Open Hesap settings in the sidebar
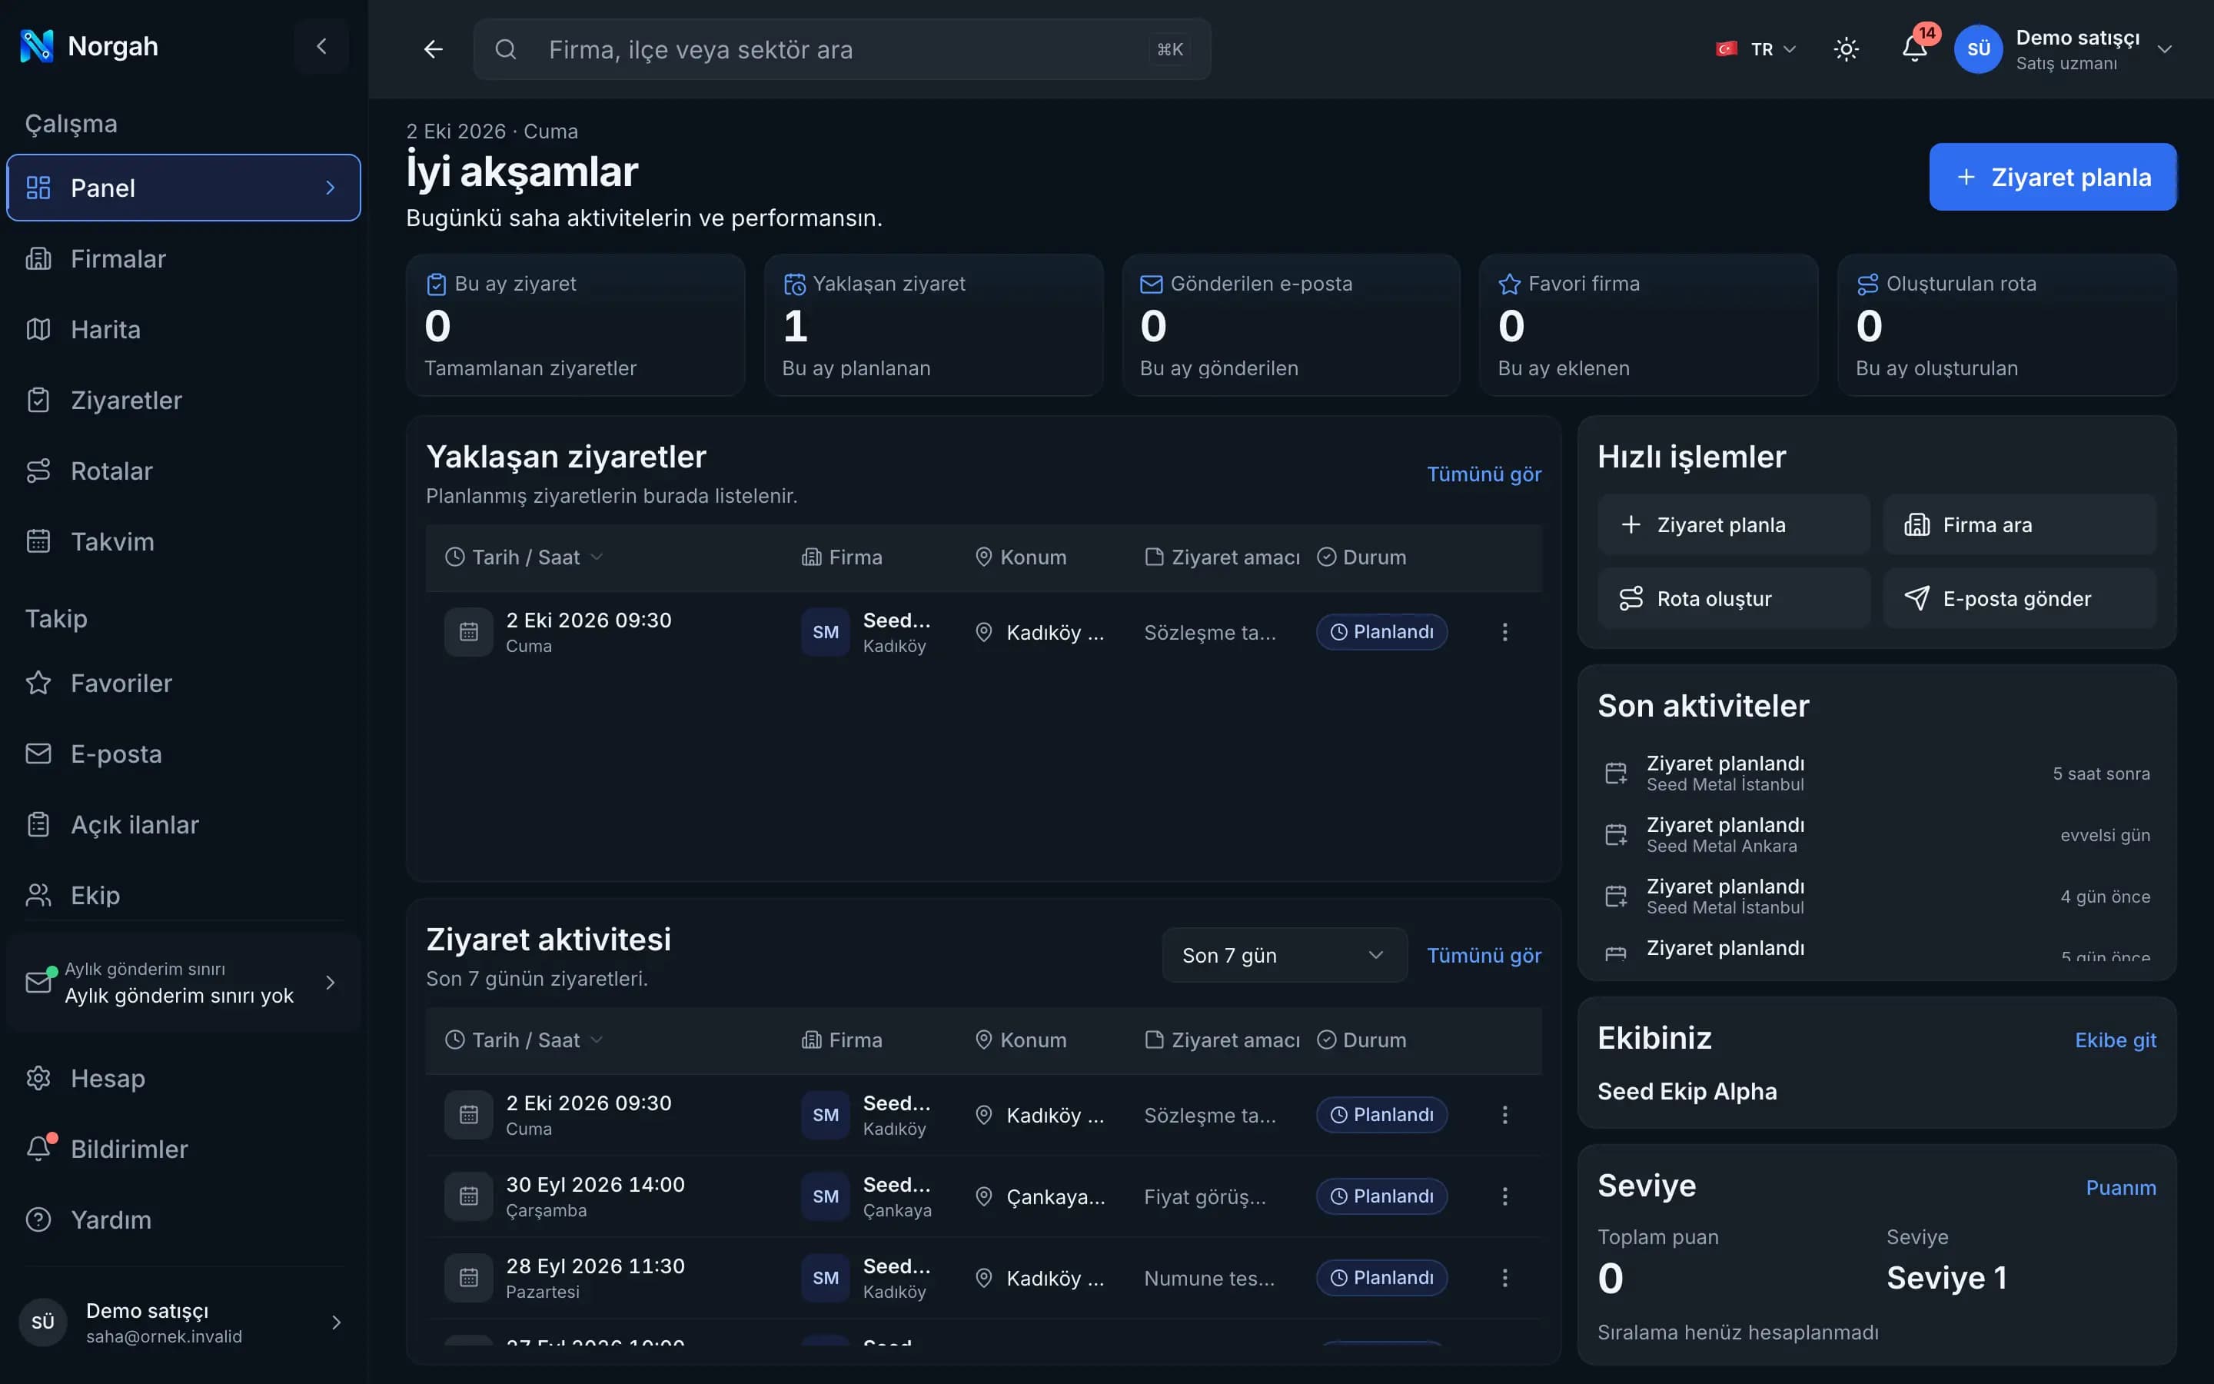 click(x=183, y=1078)
